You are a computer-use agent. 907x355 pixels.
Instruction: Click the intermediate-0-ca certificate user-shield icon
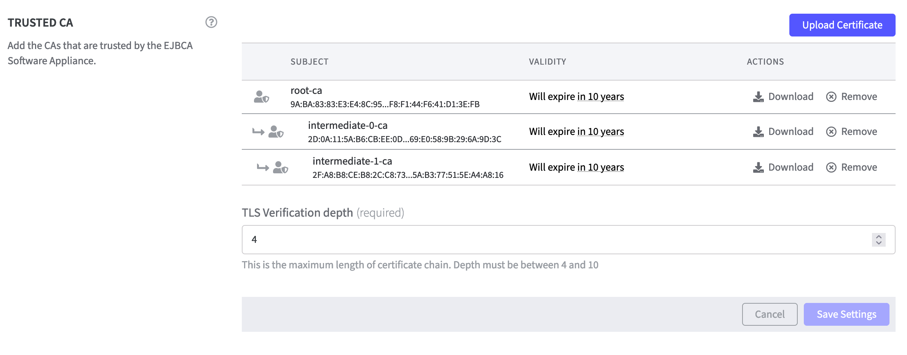[x=276, y=132]
